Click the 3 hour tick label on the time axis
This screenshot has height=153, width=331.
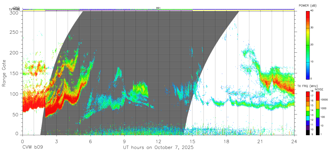[56, 141]
